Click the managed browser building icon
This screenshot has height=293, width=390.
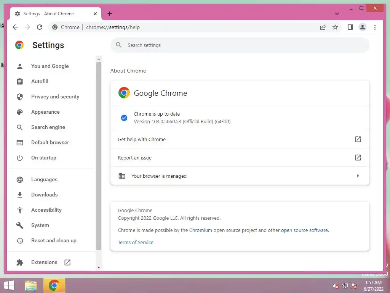click(x=121, y=176)
